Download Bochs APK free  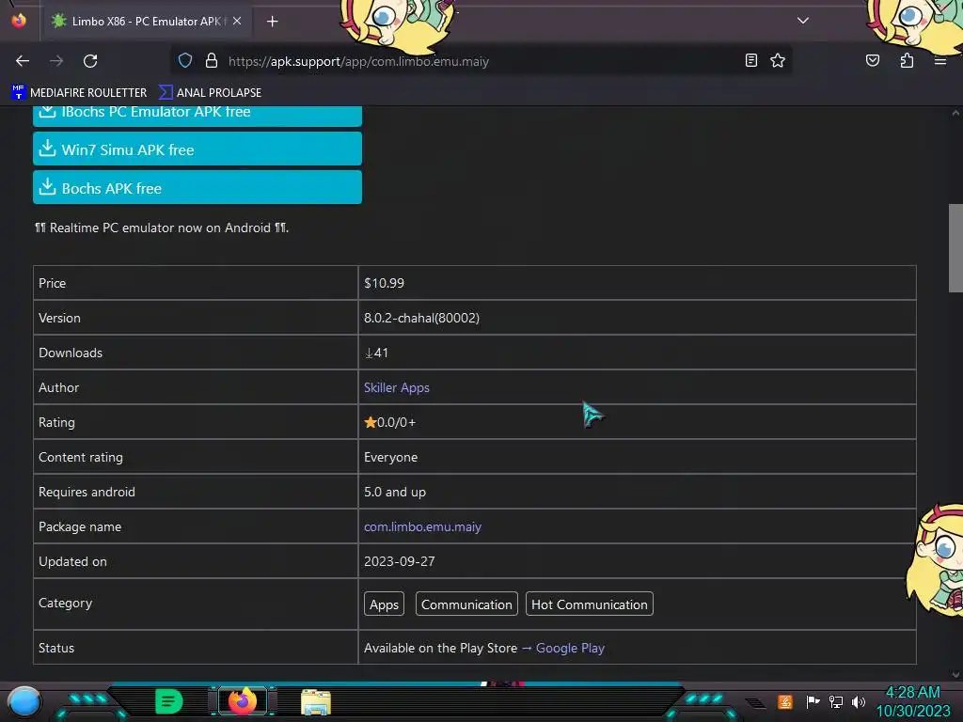tap(197, 188)
